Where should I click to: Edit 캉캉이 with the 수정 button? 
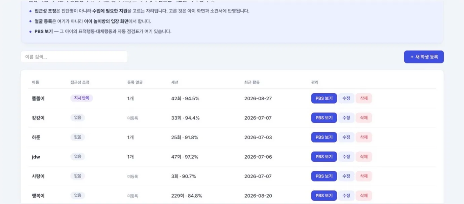point(346,118)
